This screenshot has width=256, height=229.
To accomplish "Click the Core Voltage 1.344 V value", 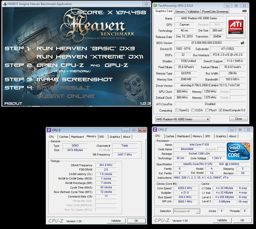I will 217,158.
